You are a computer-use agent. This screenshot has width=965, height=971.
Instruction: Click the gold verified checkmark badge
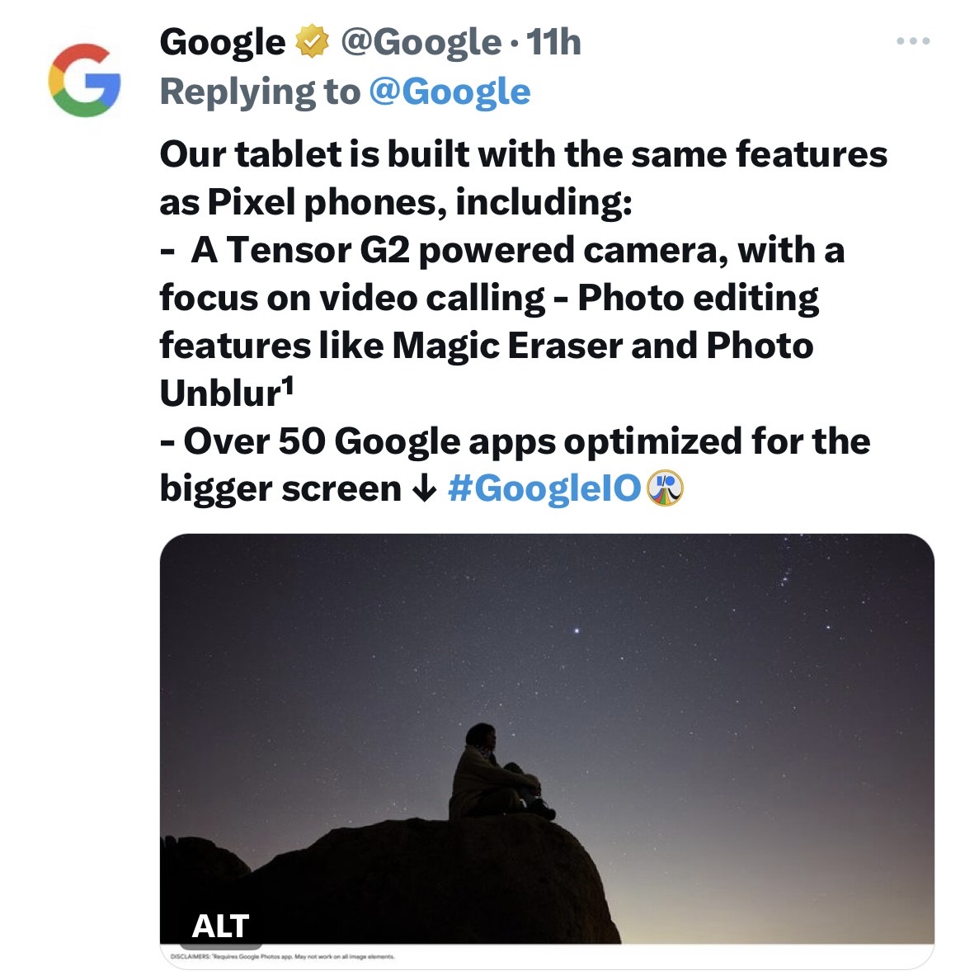click(x=313, y=41)
